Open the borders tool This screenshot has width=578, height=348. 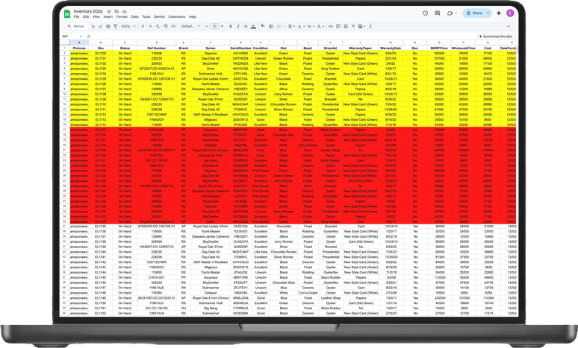tap(270, 26)
